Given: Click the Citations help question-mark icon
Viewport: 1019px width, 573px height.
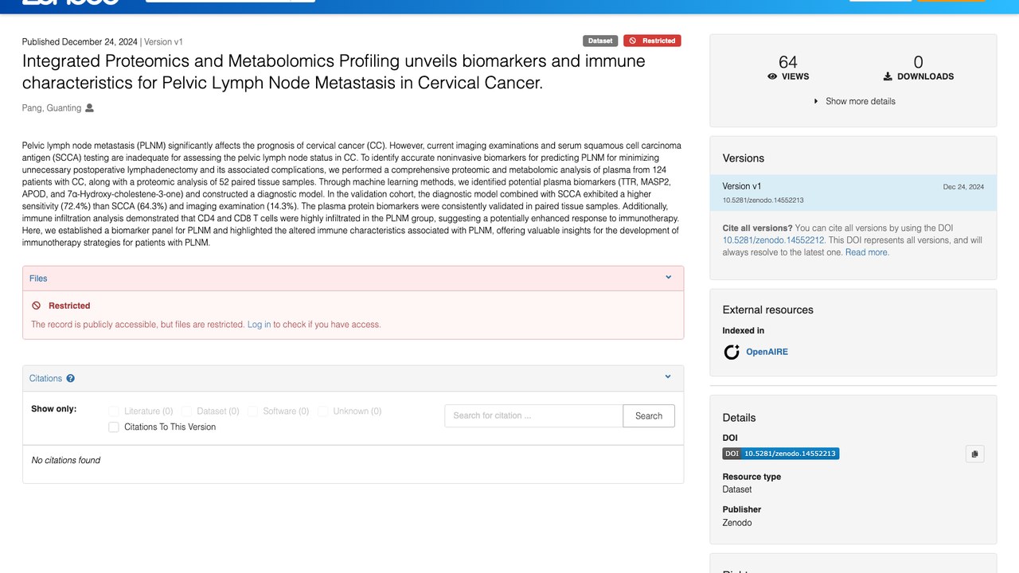Looking at the screenshot, I should point(71,379).
